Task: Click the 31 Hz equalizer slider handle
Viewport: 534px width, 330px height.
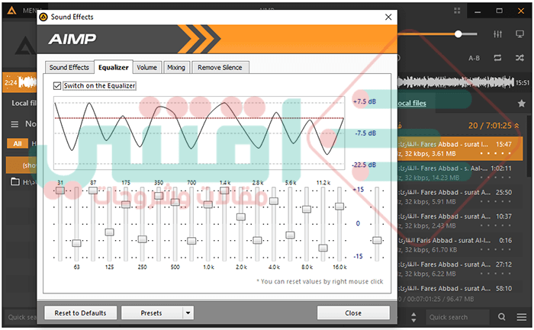Action: [x=60, y=191]
